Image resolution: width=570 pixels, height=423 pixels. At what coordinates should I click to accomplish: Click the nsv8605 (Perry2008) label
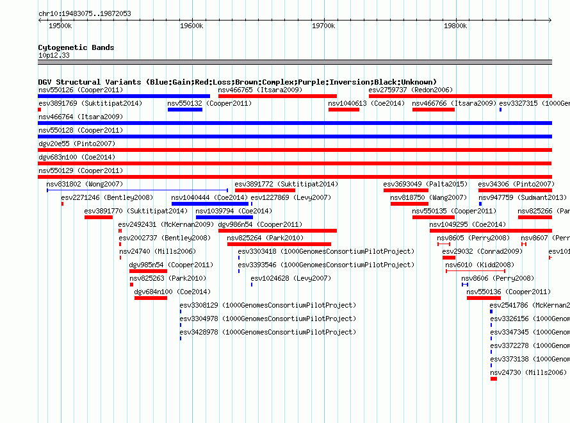(473, 238)
